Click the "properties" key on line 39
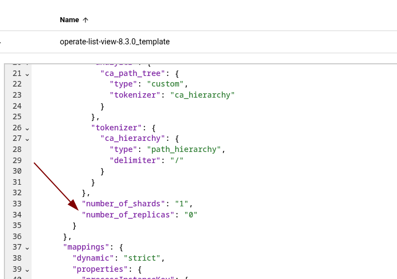 click(x=100, y=269)
